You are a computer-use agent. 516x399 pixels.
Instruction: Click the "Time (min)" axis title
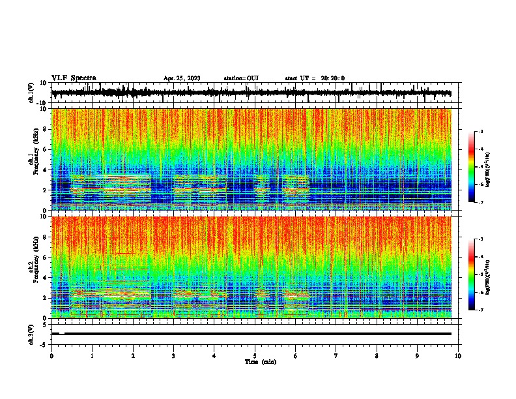261,362
